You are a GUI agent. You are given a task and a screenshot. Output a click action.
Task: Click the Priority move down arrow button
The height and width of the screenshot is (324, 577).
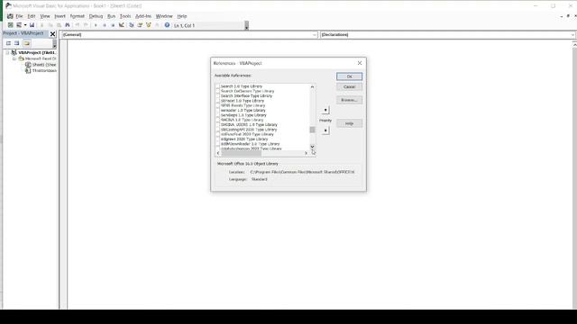tap(325, 130)
